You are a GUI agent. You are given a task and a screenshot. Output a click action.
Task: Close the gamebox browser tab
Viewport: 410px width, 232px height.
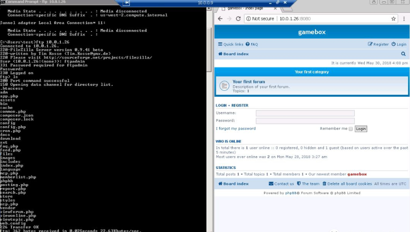275,9
